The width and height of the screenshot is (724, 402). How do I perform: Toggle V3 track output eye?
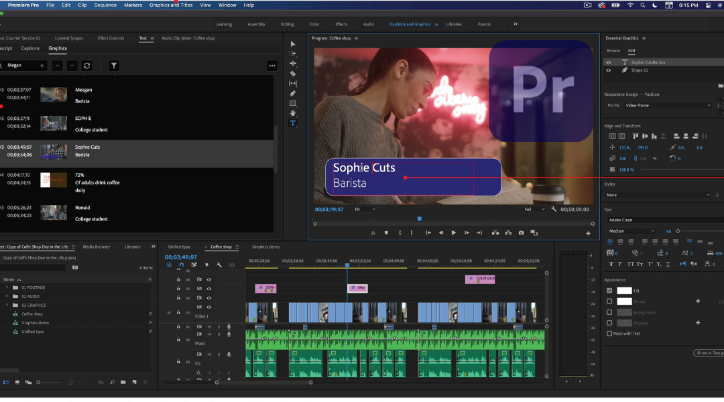[209, 289]
